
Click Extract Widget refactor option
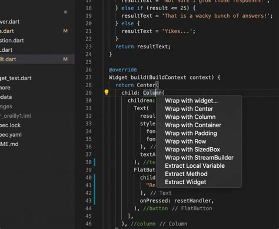click(185, 182)
